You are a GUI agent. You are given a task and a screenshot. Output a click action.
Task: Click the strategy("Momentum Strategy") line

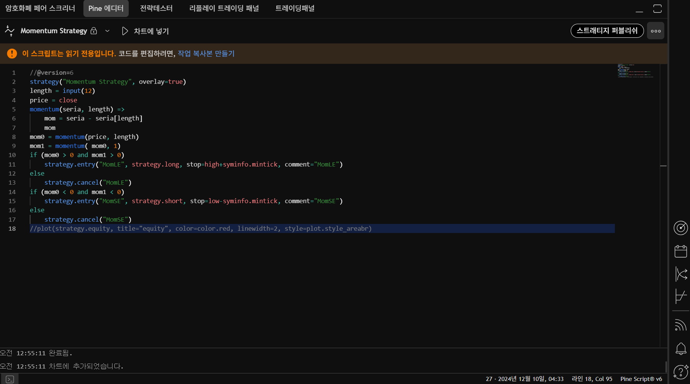click(x=108, y=82)
